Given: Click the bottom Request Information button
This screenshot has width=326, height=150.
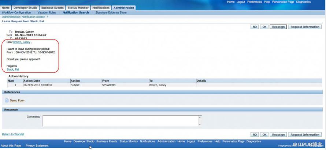Looking at the screenshot, I should click(305, 135).
